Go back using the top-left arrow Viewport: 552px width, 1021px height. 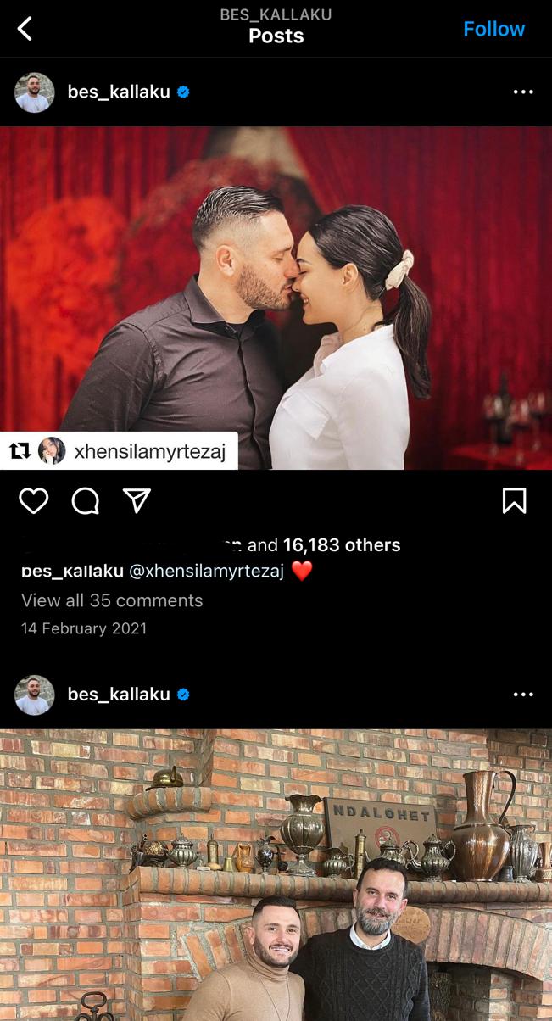(25, 29)
